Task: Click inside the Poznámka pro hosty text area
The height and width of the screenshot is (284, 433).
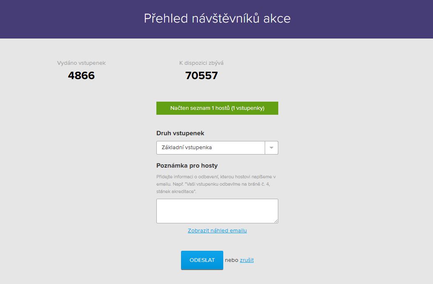Action: [x=217, y=210]
